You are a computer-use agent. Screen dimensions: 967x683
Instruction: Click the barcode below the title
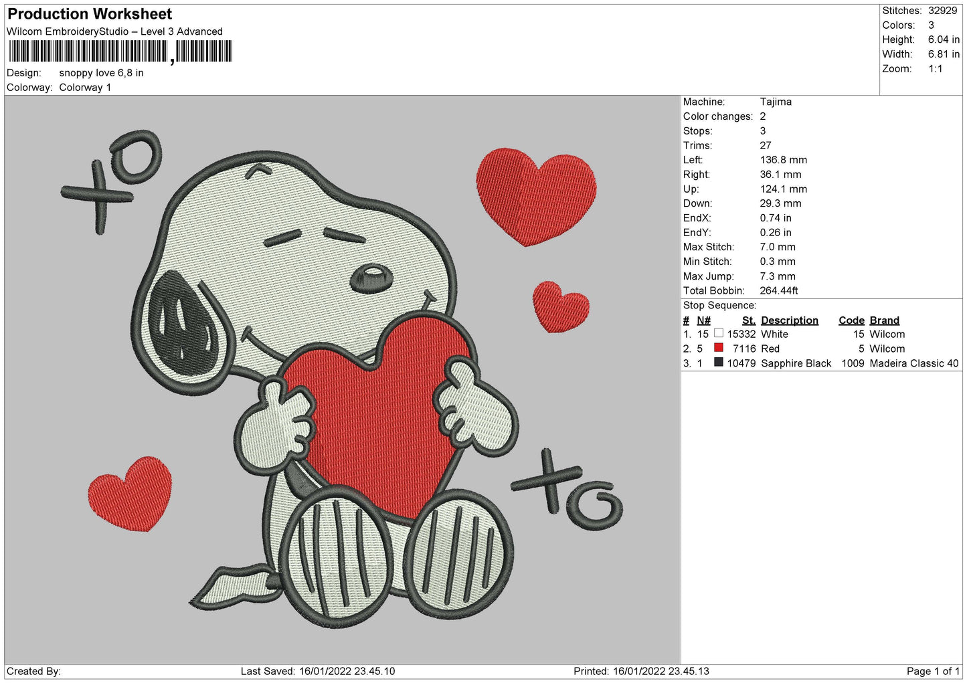120,52
